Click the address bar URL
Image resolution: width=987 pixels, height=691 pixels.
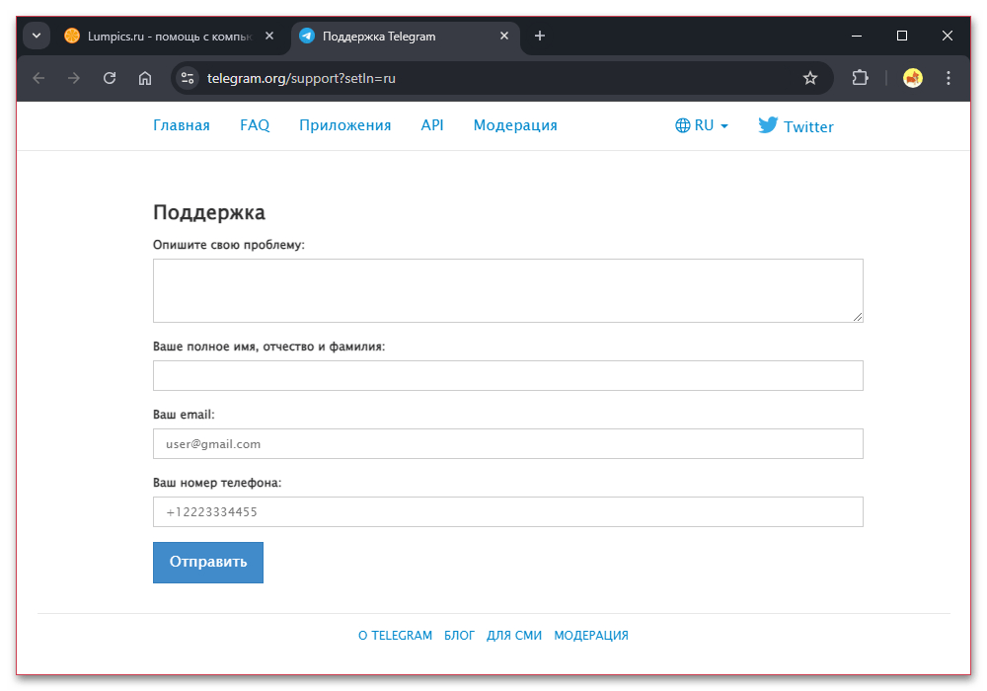coord(301,79)
